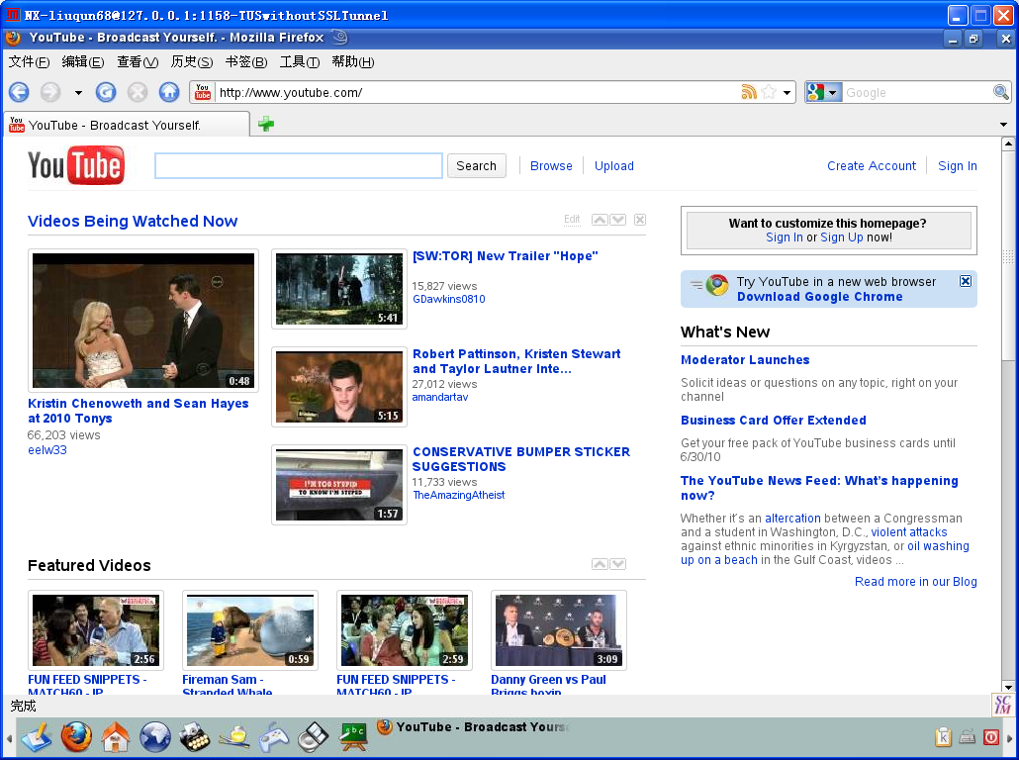The width and height of the screenshot is (1019, 760).
Task: Open the Moderator Launches article link
Action: tap(745, 359)
